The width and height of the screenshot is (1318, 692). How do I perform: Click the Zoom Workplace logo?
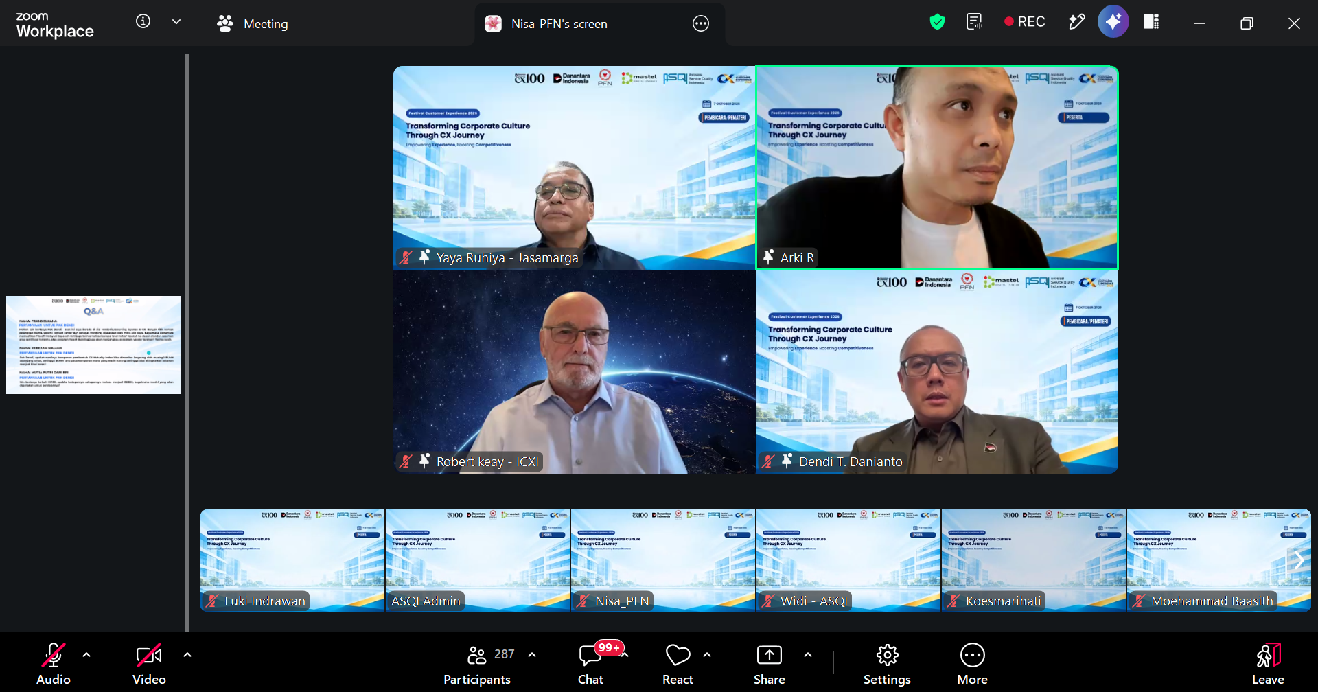[x=55, y=25]
